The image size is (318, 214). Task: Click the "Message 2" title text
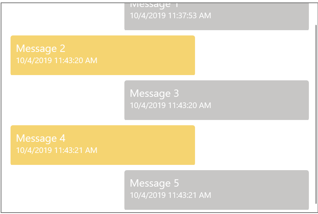[40, 49]
